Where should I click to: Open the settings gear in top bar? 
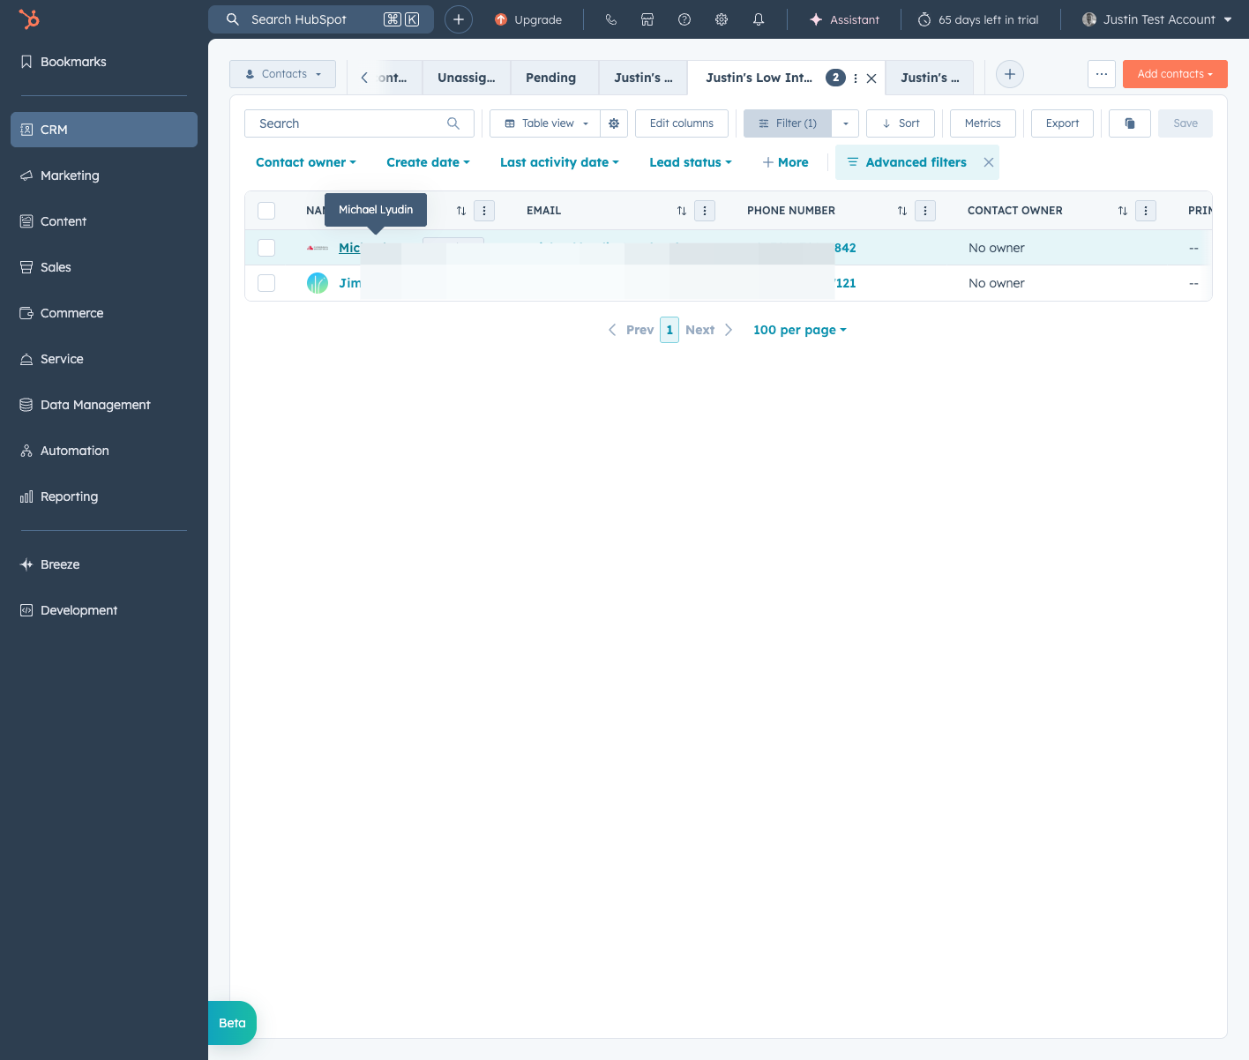722,19
